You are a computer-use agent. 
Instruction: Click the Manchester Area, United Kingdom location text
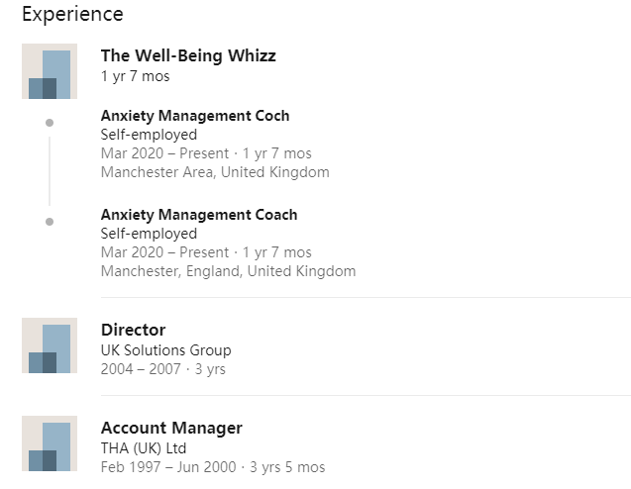[215, 172]
